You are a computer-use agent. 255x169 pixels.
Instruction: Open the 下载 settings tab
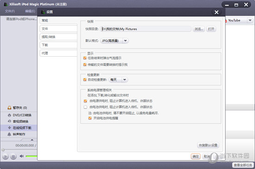(x=58, y=45)
